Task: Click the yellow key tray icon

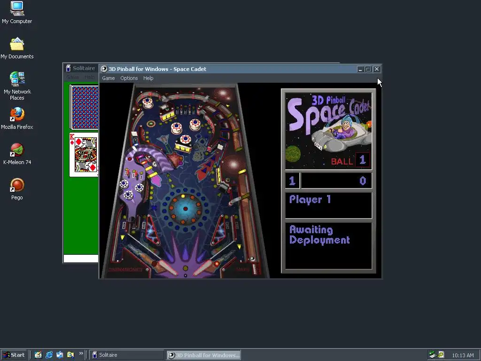Action: click(441, 354)
